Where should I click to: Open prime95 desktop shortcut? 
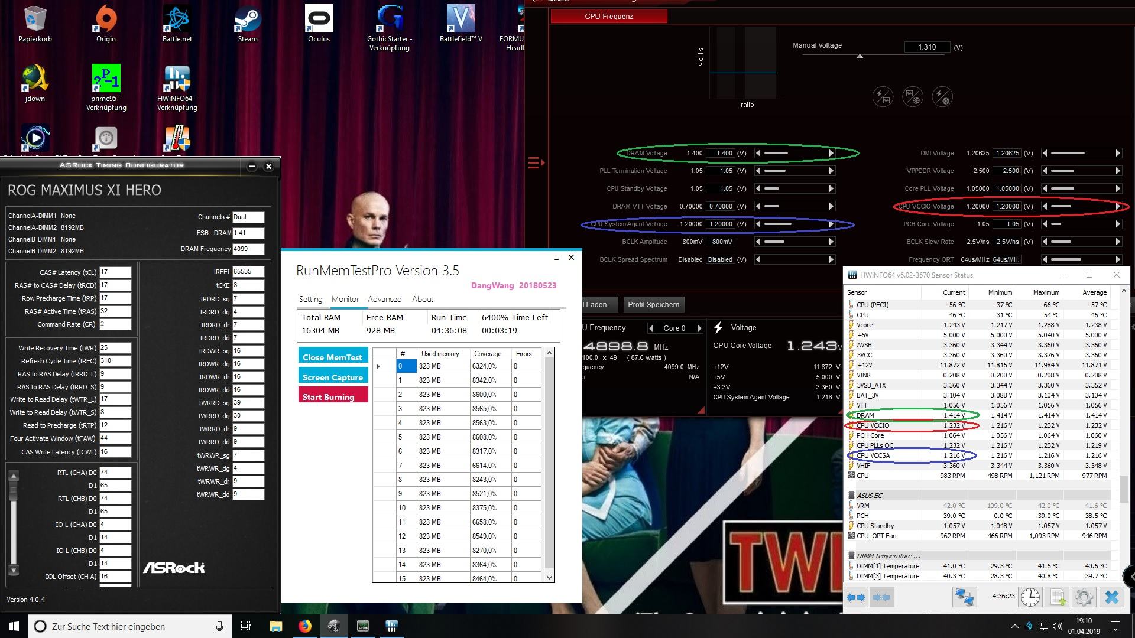(106, 87)
